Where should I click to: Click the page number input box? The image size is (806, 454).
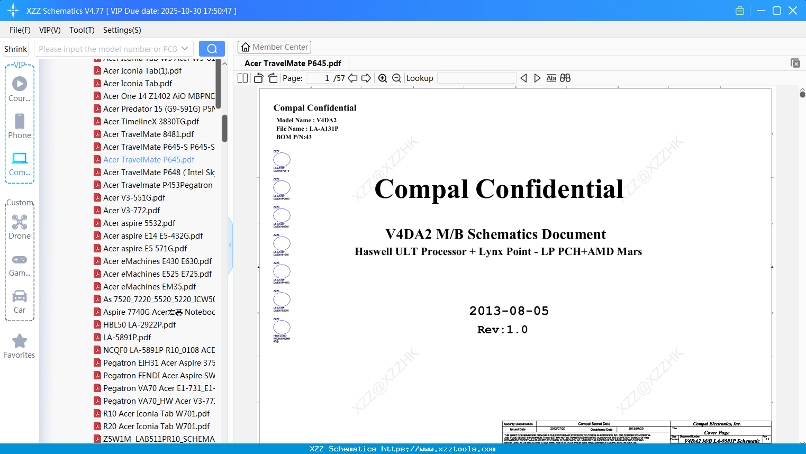pos(319,78)
